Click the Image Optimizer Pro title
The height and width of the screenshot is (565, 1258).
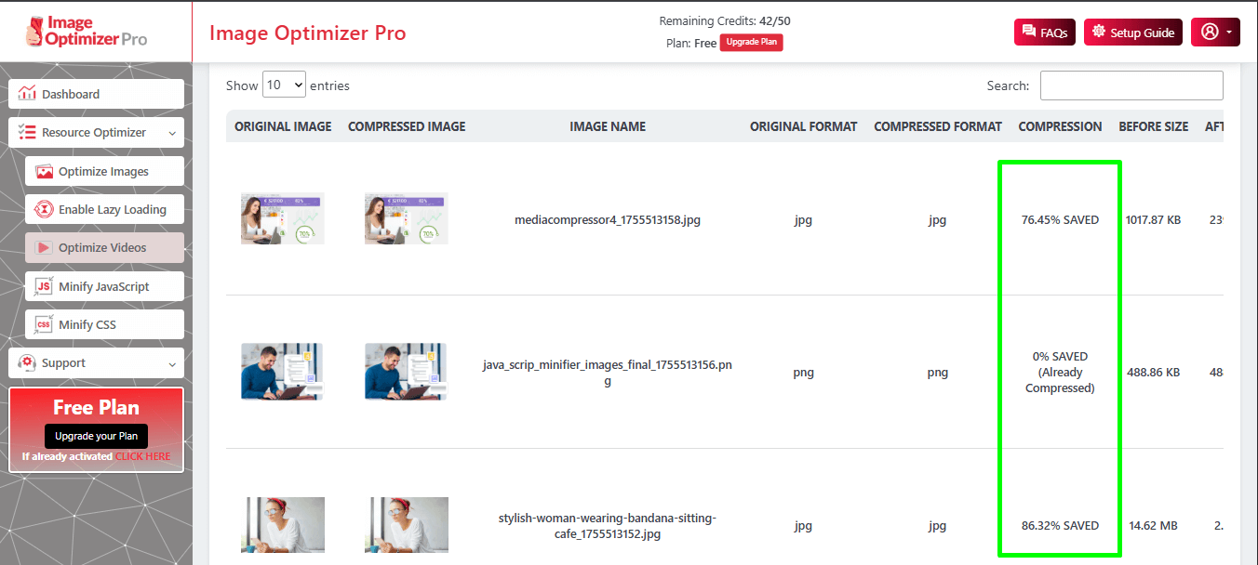coord(308,33)
